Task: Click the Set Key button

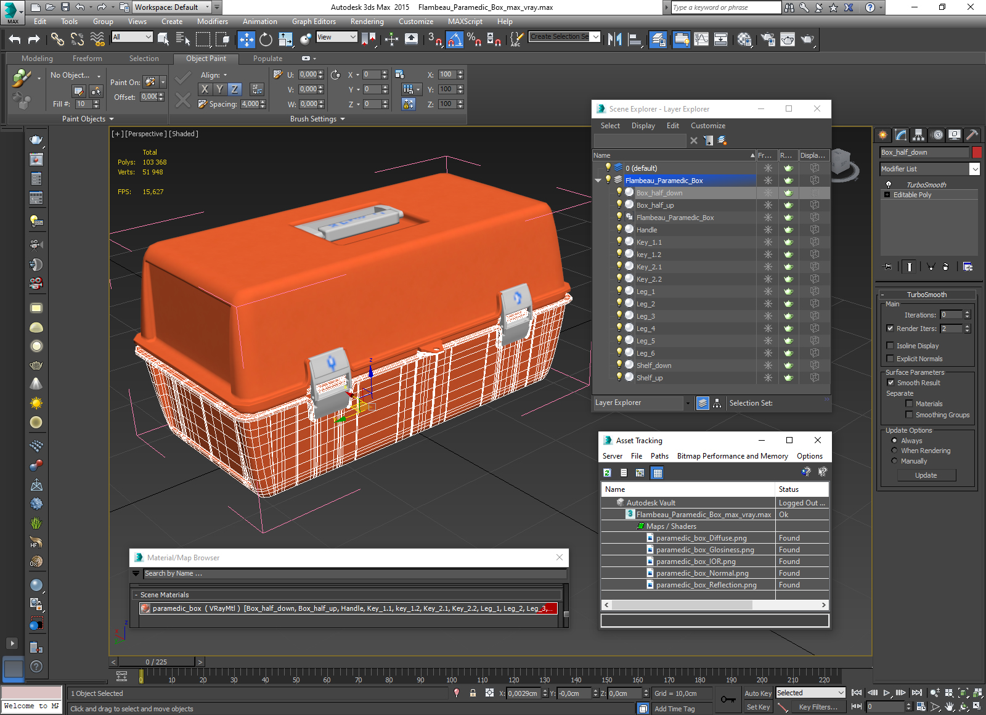Action: 758,707
